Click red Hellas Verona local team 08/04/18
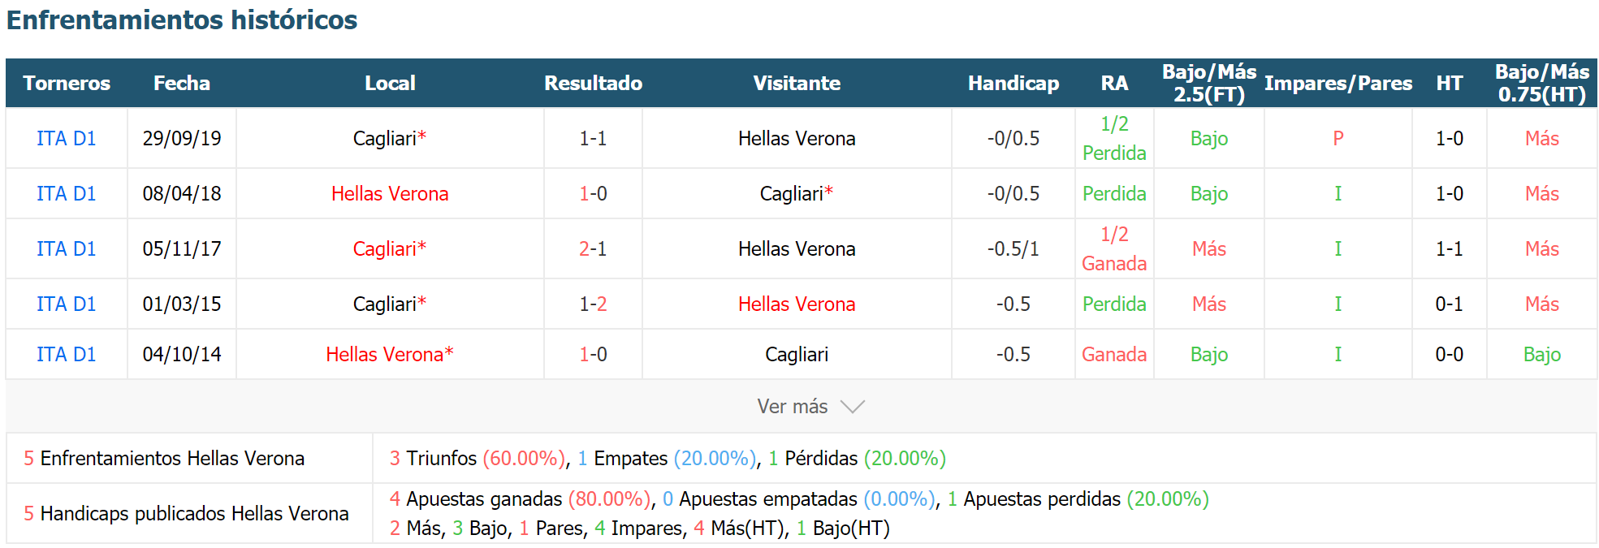The image size is (1599, 548). [x=390, y=194]
